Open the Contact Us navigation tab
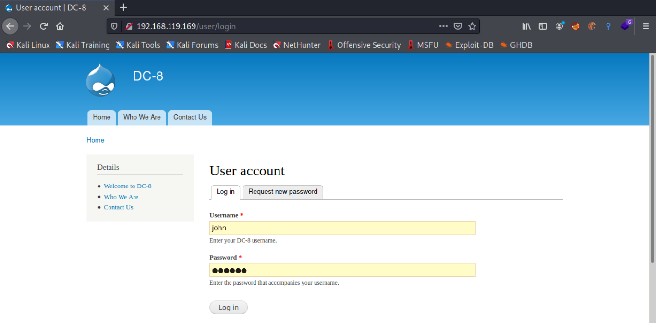The height and width of the screenshot is (323, 656). tap(190, 117)
